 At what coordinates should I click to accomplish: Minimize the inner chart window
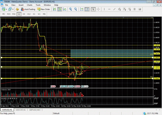point(154,5)
